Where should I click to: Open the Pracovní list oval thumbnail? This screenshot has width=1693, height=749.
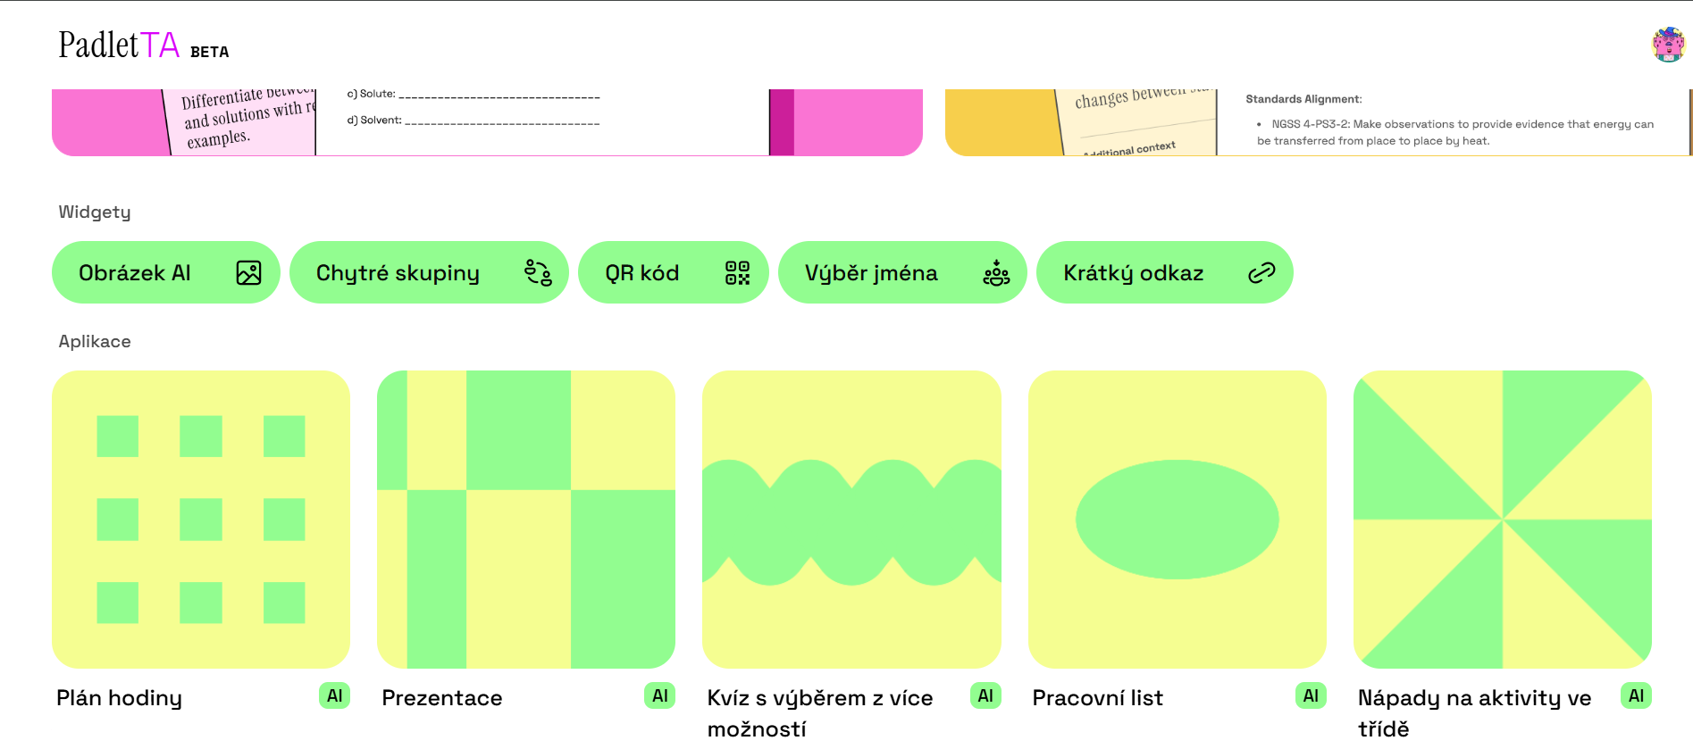point(1178,520)
